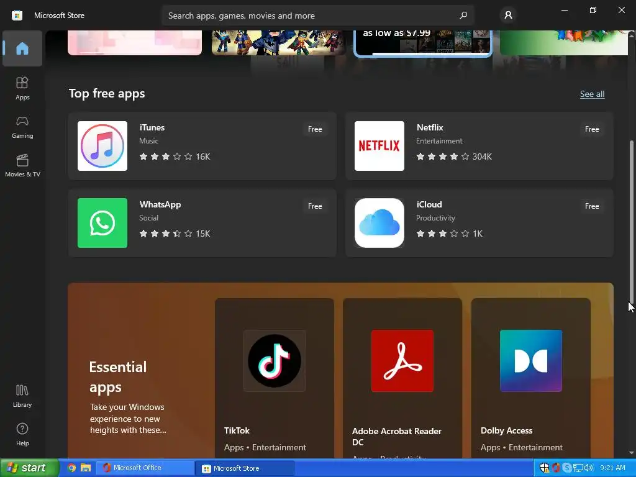Viewport: 636px width, 477px height.
Task: Open the Dolby Access icon
Action: click(x=531, y=361)
